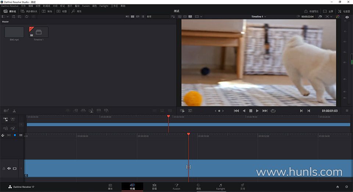Open project settings gear icon
Image resolution: width=353 pixels, height=192 pixels.
(x=346, y=187)
